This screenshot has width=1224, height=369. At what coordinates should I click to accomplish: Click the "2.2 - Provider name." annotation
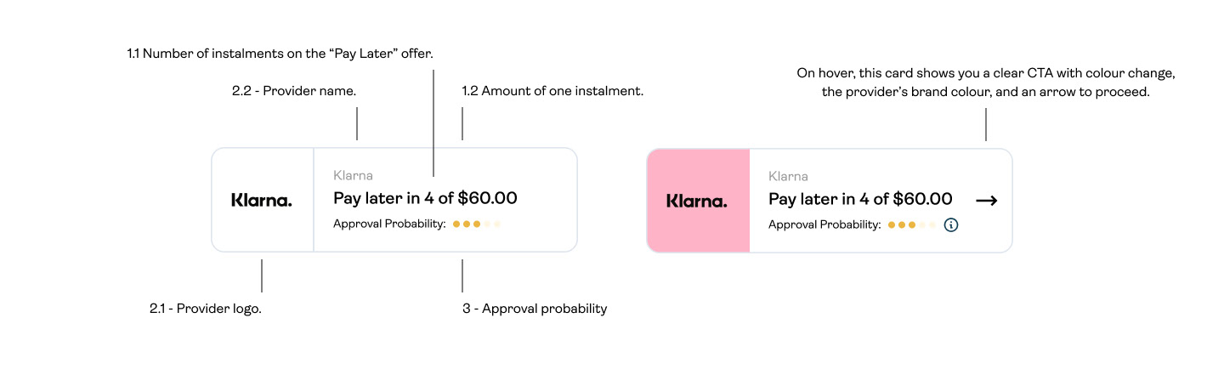(294, 90)
